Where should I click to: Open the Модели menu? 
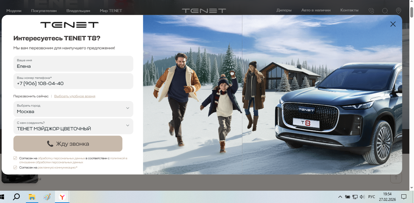click(14, 11)
